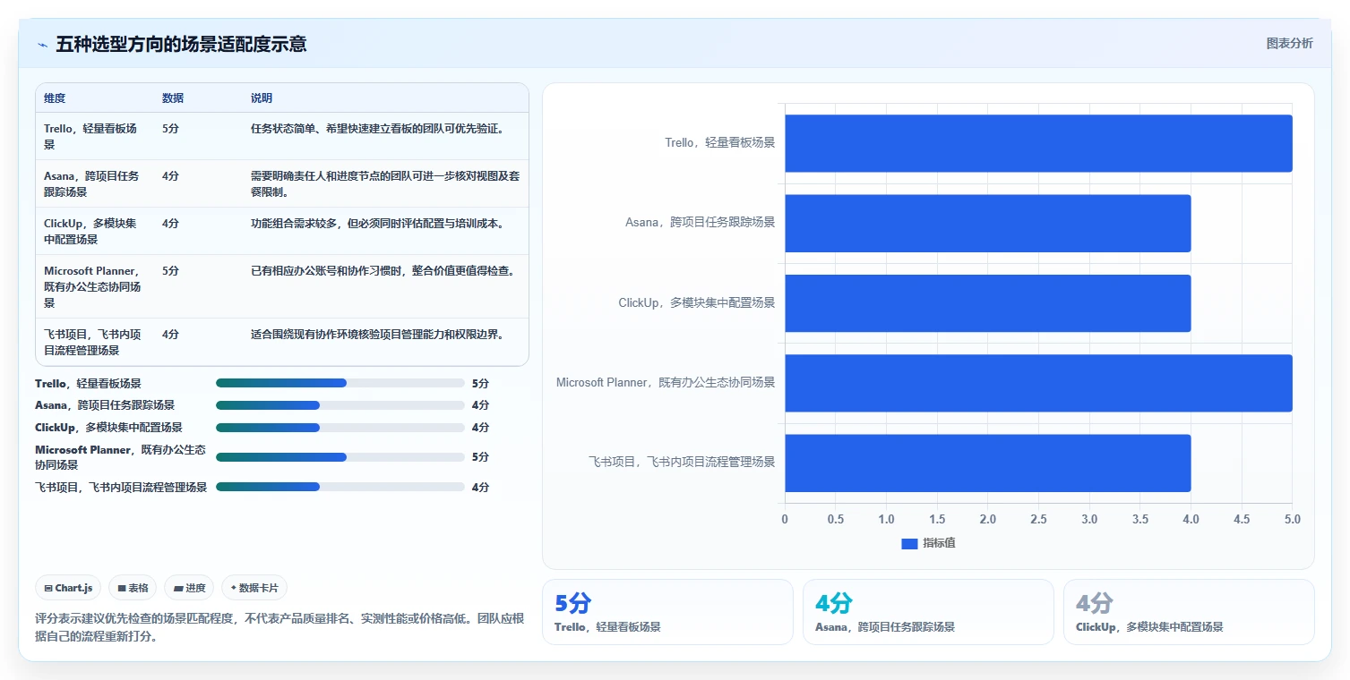Click the x-axis tick label 5.0
This screenshot has width=1350, height=680.
[x=1292, y=519]
